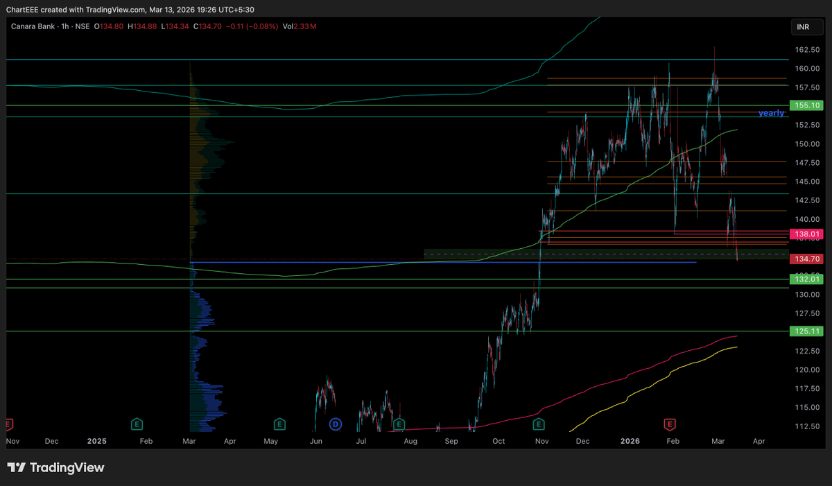Click the Oct label on time axis
This screenshot has width=832, height=486.
(498, 441)
